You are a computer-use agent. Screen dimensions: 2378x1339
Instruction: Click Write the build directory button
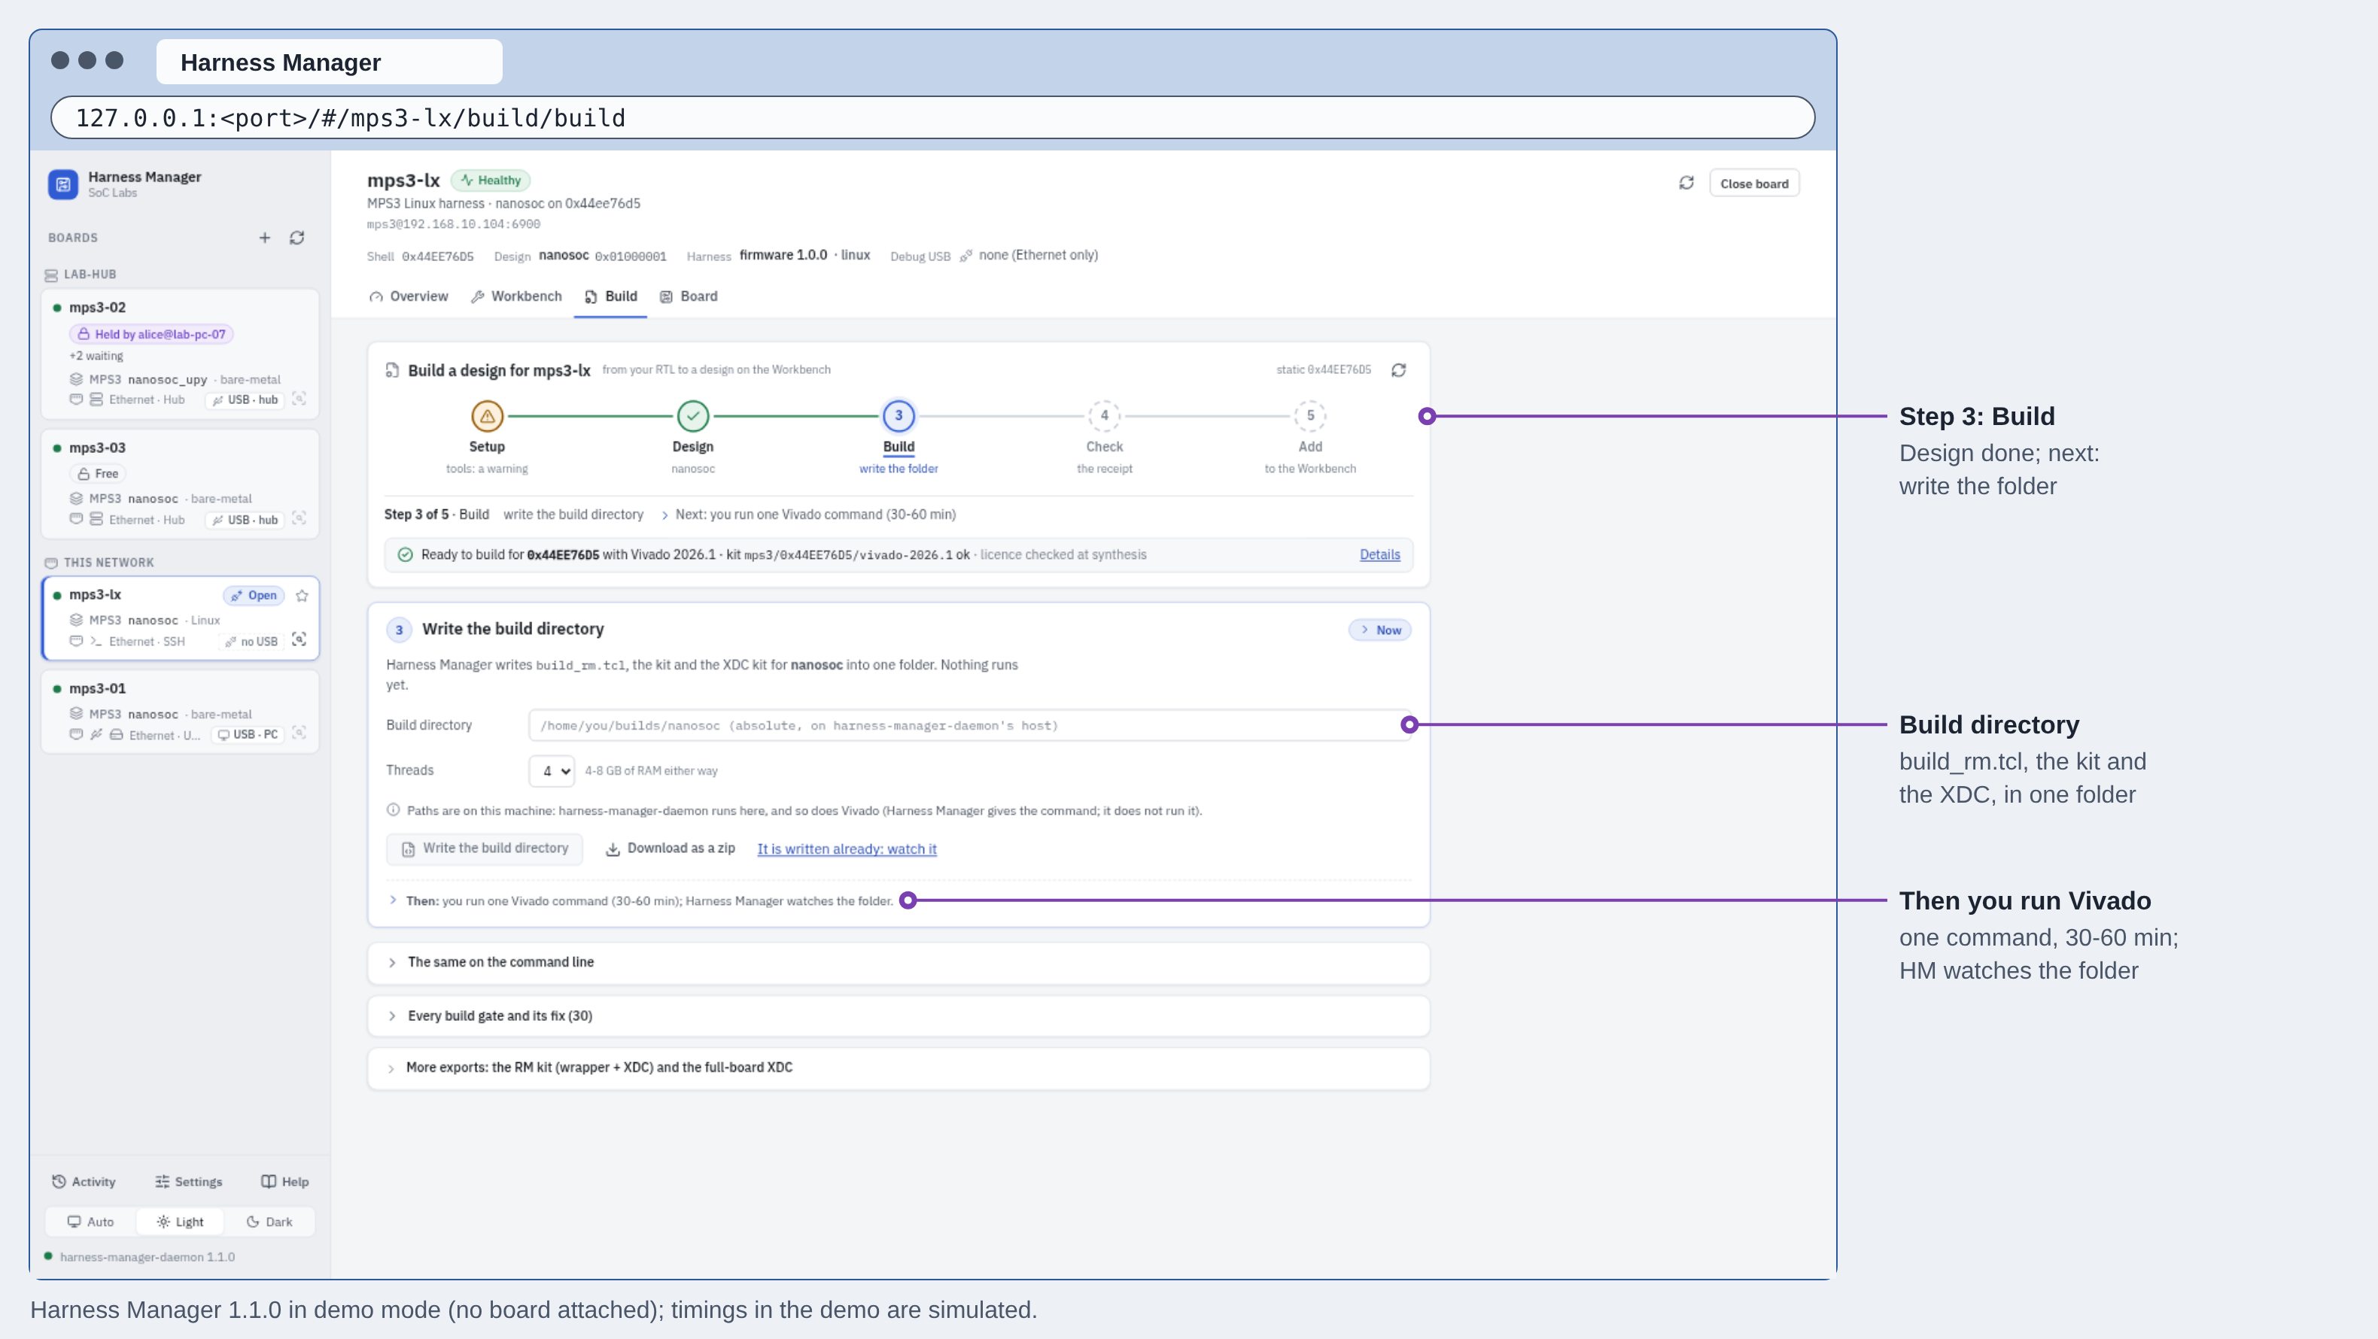click(485, 848)
